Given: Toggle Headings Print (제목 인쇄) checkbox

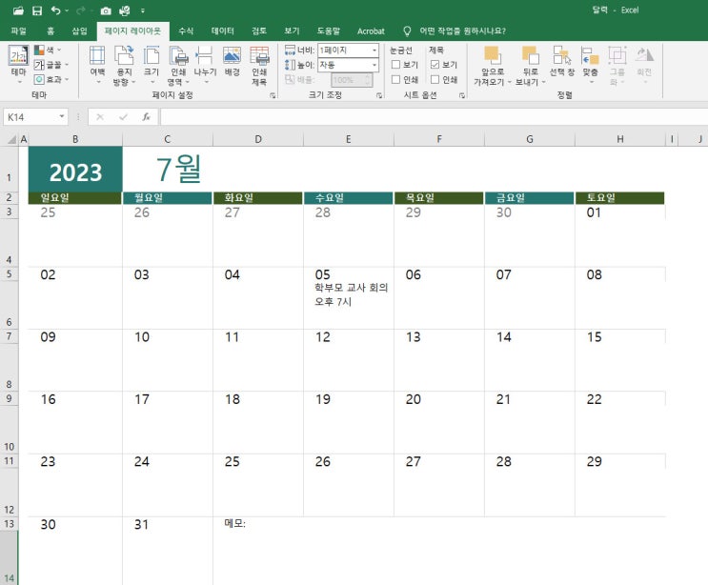Looking at the screenshot, I should point(435,79).
